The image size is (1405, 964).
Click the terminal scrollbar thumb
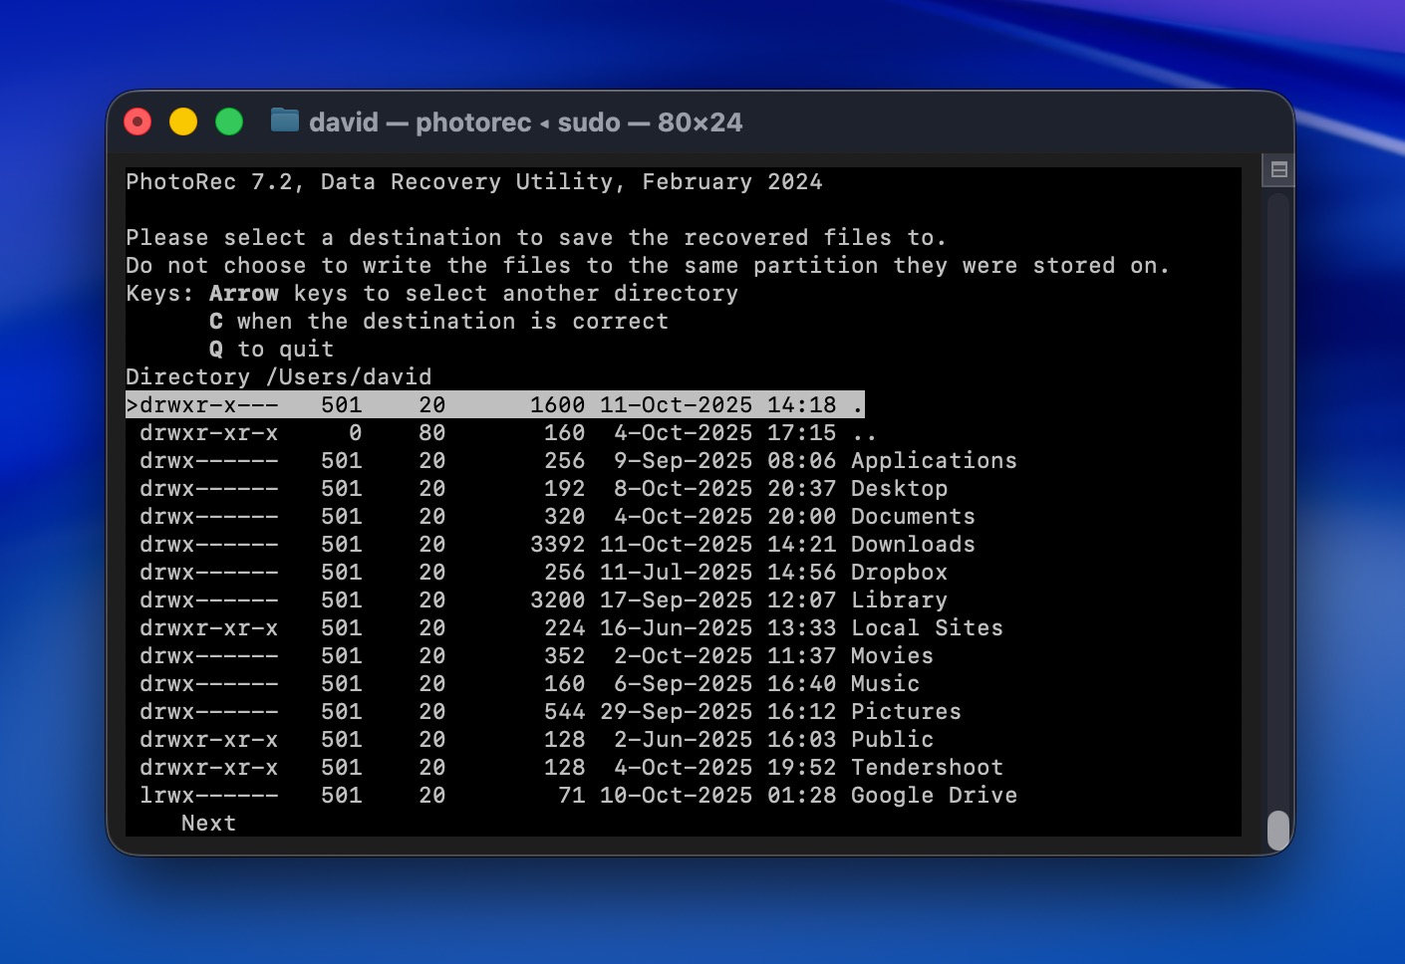click(1277, 831)
